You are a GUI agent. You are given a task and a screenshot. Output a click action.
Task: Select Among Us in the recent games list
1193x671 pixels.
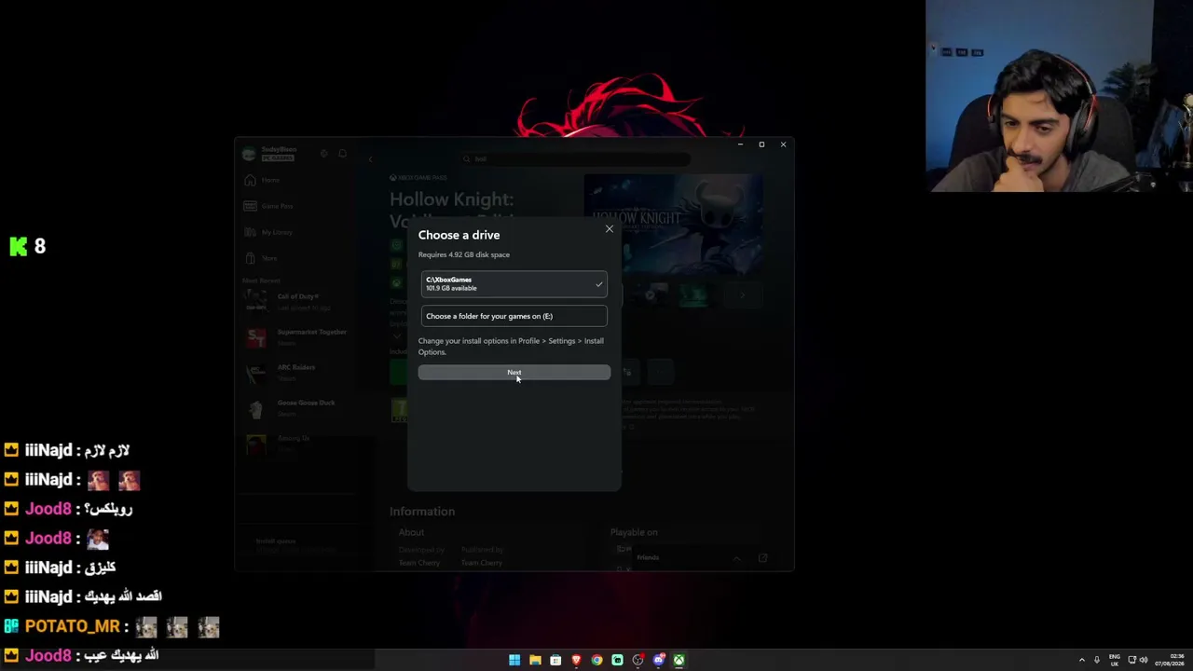pos(296,443)
